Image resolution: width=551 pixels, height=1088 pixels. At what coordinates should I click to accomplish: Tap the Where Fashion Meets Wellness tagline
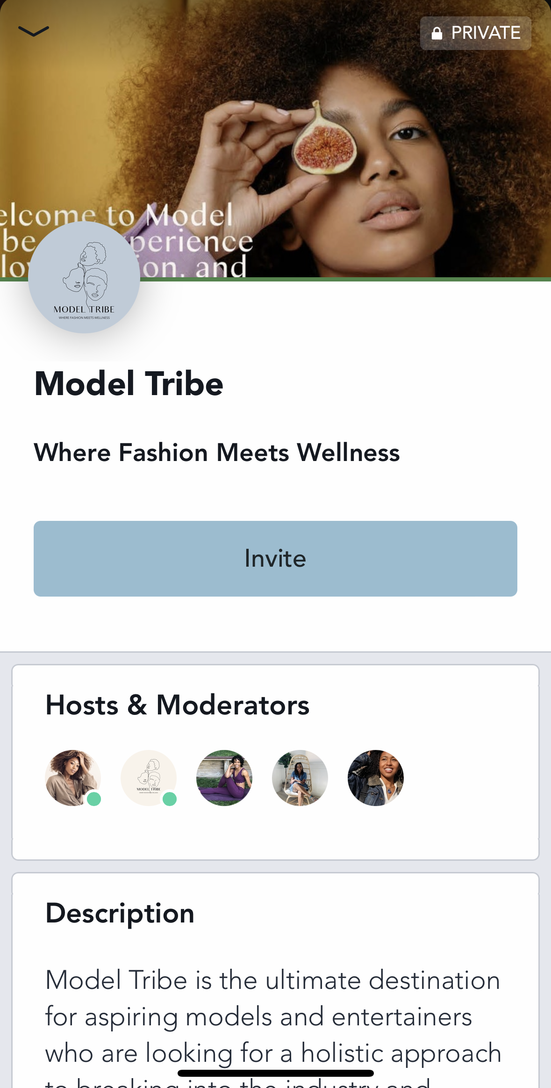click(217, 453)
